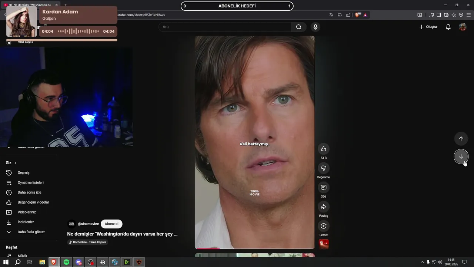Subscribe with the Abone ol button
The height and width of the screenshot is (267, 474).
pyautogui.click(x=111, y=224)
